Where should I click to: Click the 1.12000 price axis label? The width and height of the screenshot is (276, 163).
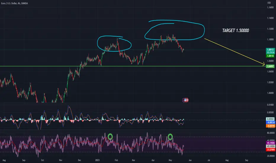270,29
